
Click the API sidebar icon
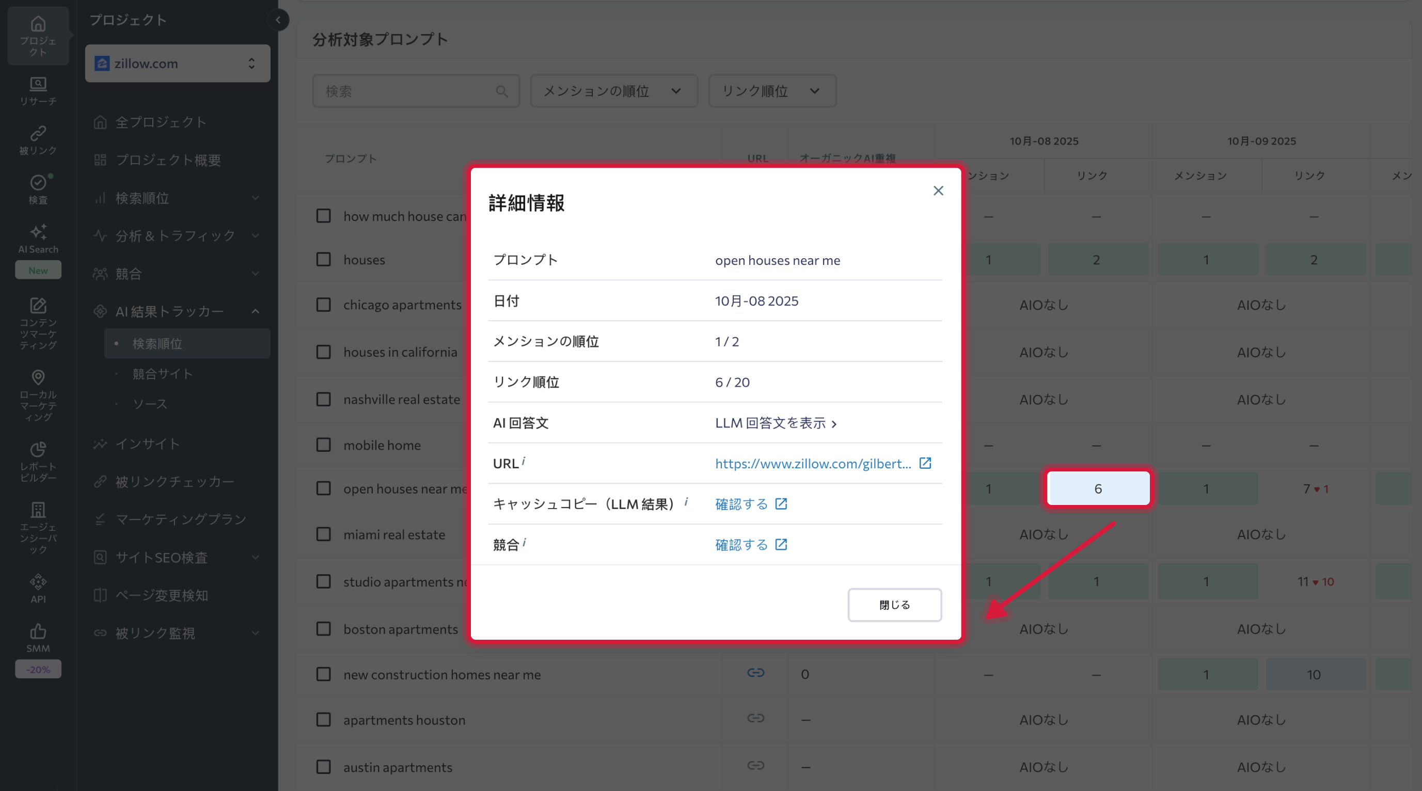pyautogui.click(x=38, y=584)
